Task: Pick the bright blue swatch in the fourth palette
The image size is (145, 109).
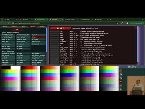Action: (x=69, y=75)
